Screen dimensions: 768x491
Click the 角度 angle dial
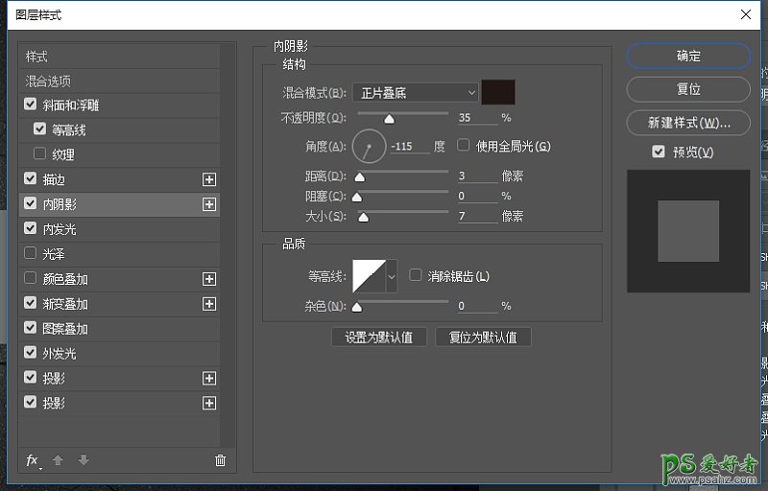pos(368,147)
